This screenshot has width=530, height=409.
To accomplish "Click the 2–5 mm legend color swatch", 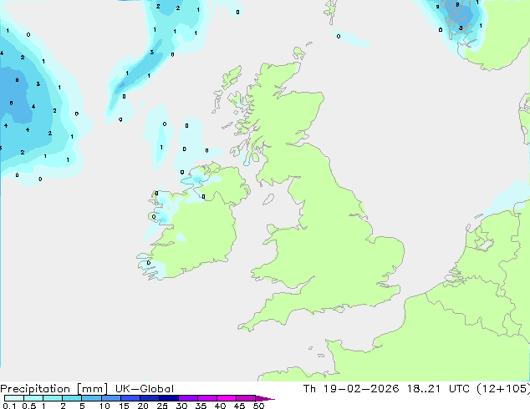I will coord(72,398).
